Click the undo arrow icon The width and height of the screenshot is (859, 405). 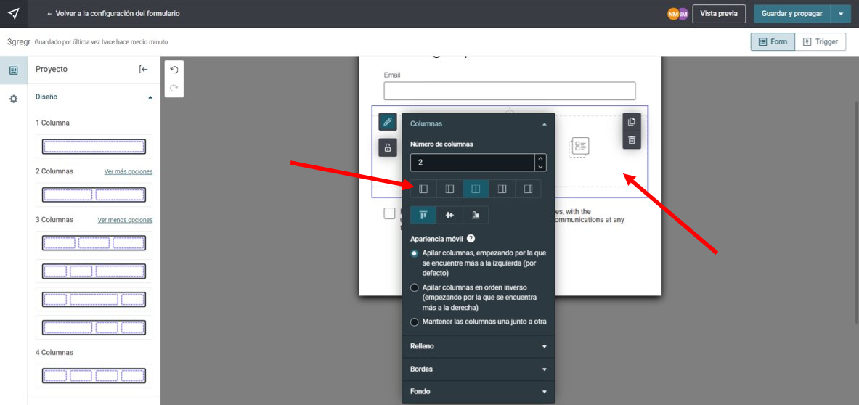click(174, 70)
